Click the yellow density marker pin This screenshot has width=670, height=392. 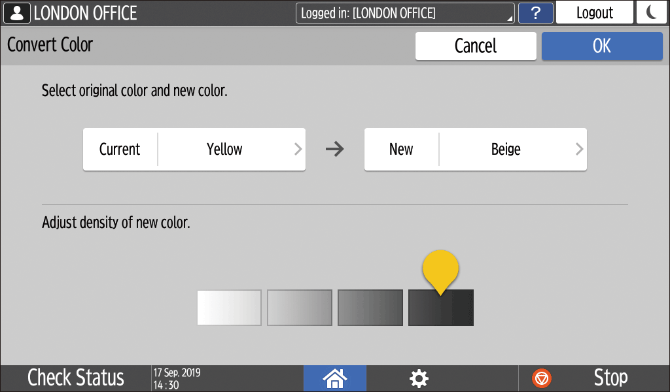pos(440,269)
